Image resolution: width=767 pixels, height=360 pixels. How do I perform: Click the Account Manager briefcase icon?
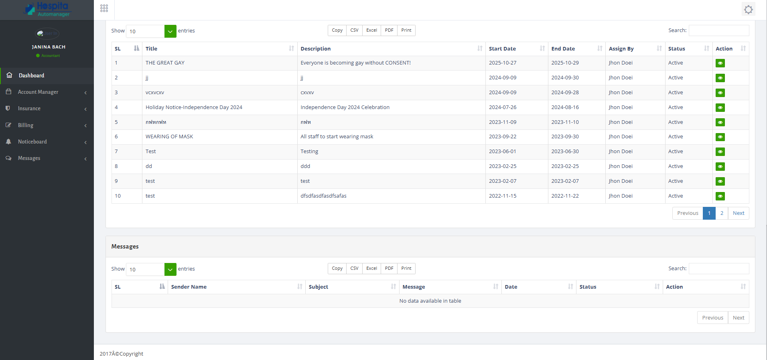point(8,92)
